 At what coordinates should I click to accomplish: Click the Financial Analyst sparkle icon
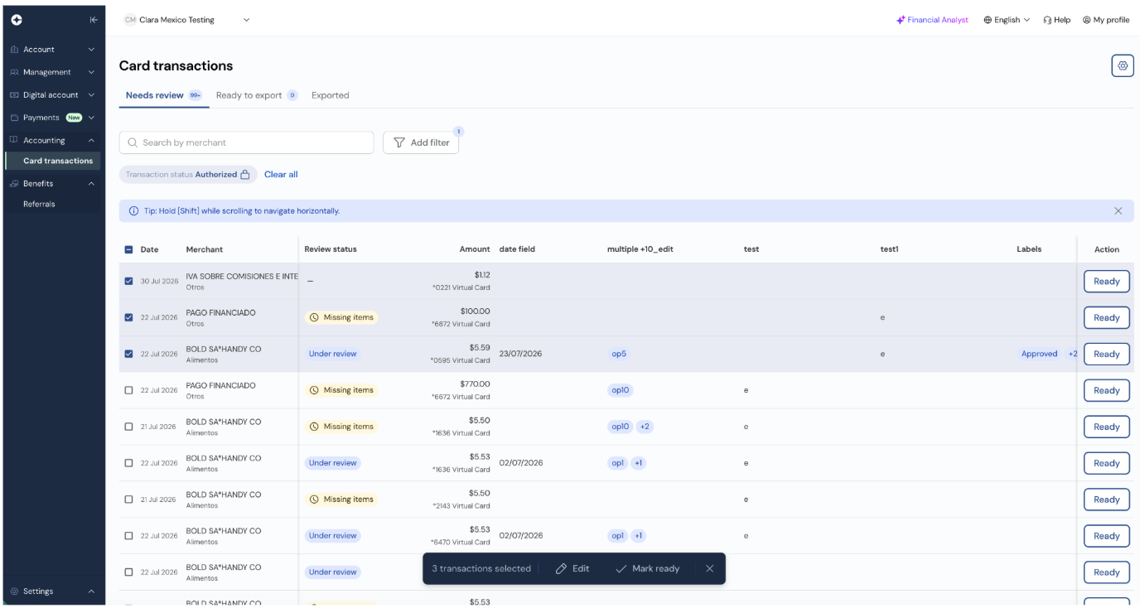pyautogui.click(x=901, y=20)
